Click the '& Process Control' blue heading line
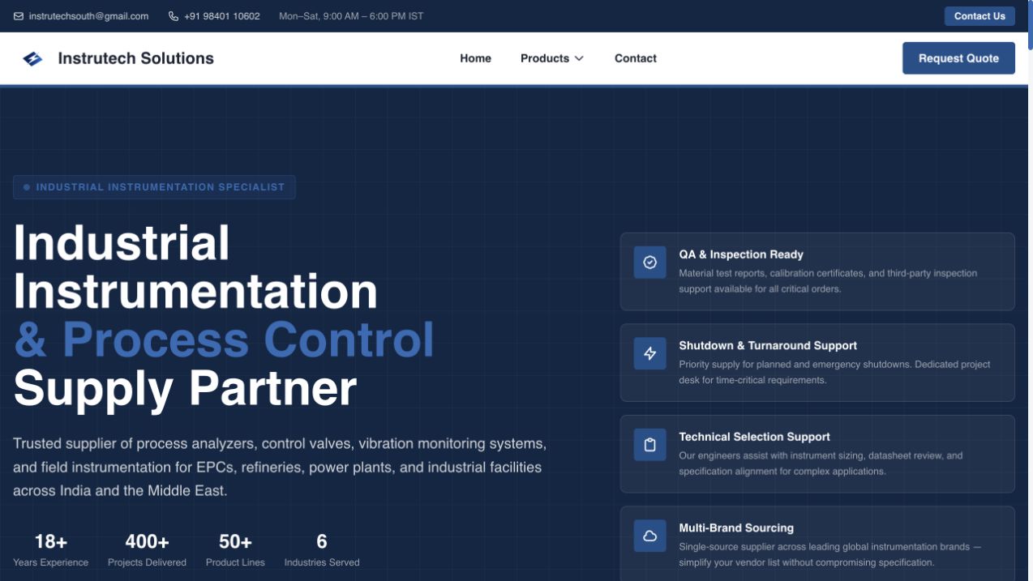1033x581 pixels. pos(224,340)
